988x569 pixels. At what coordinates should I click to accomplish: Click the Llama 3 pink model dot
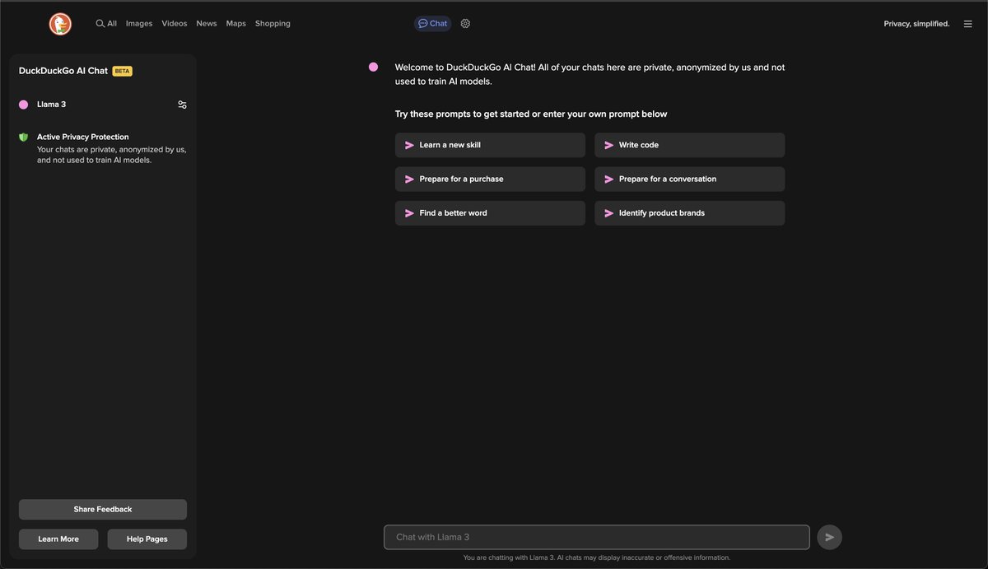click(23, 105)
